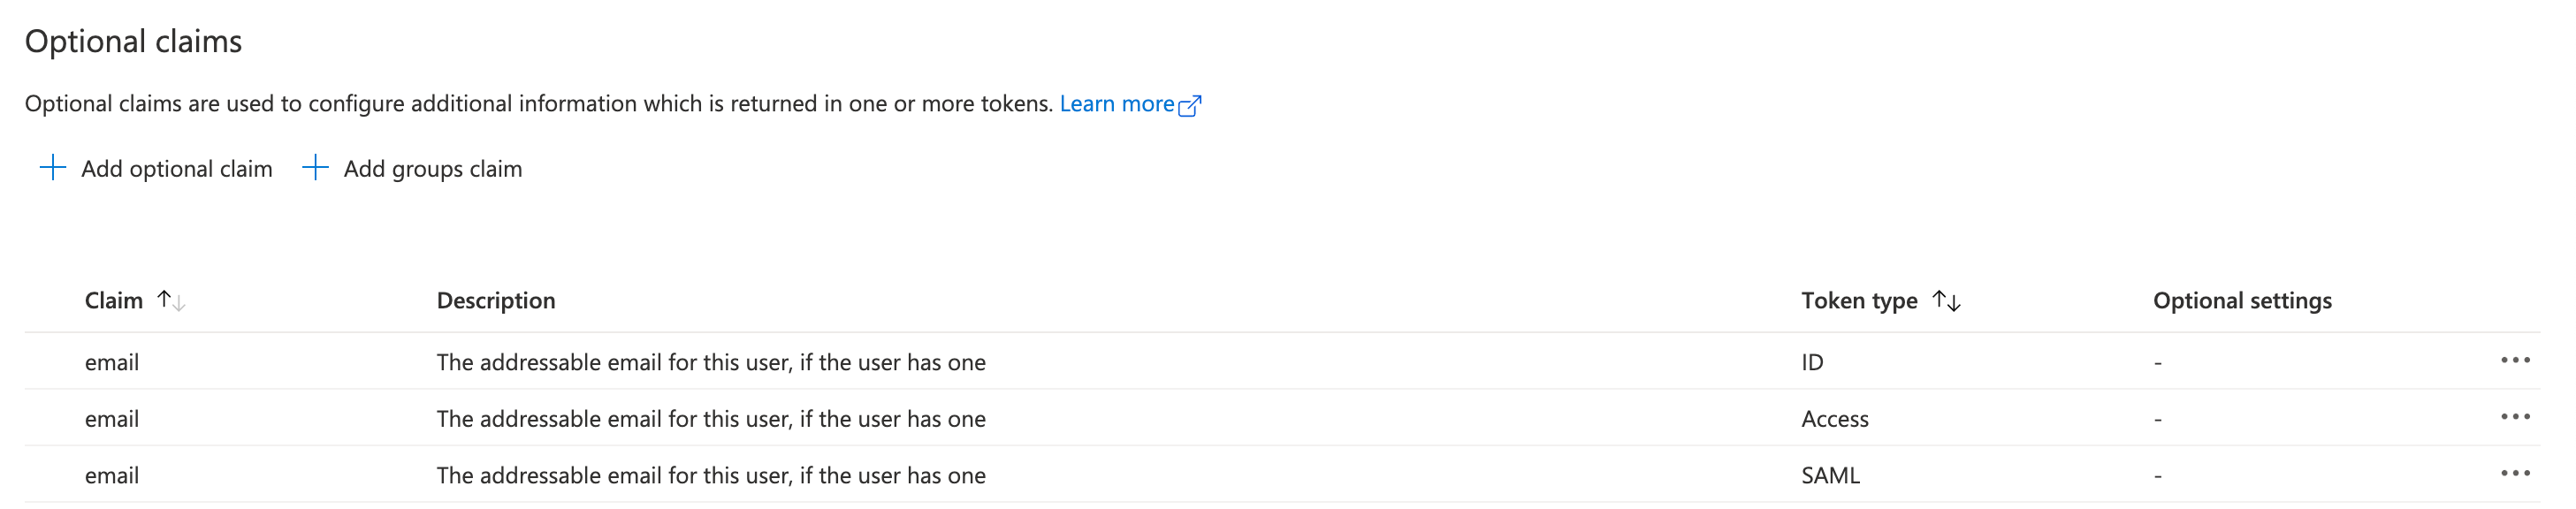Click the Optional settings column header
2576x509 pixels.
[x=2241, y=300]
